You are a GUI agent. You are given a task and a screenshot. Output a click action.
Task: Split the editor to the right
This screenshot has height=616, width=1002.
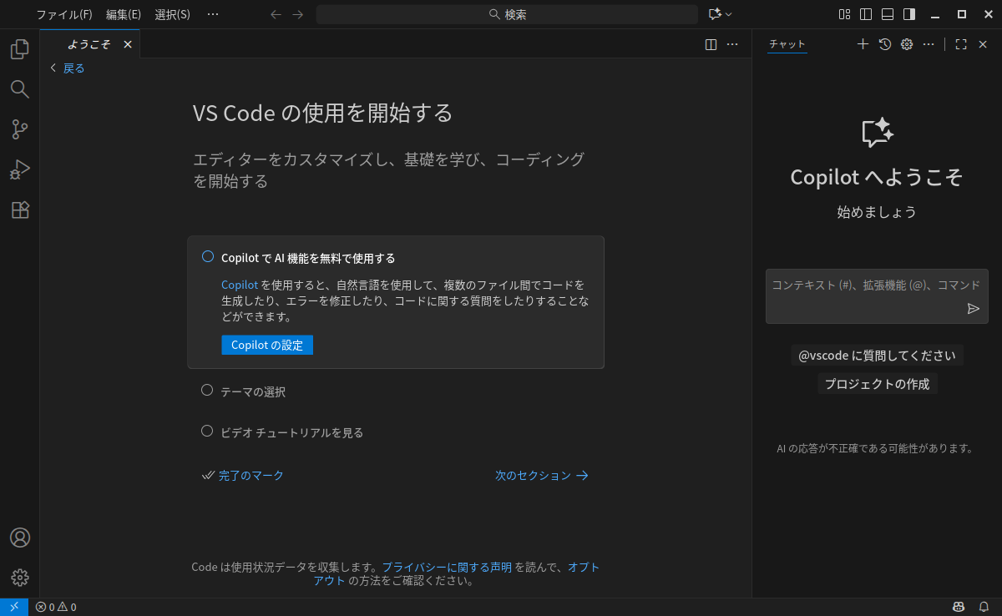[x=711, y=44]
